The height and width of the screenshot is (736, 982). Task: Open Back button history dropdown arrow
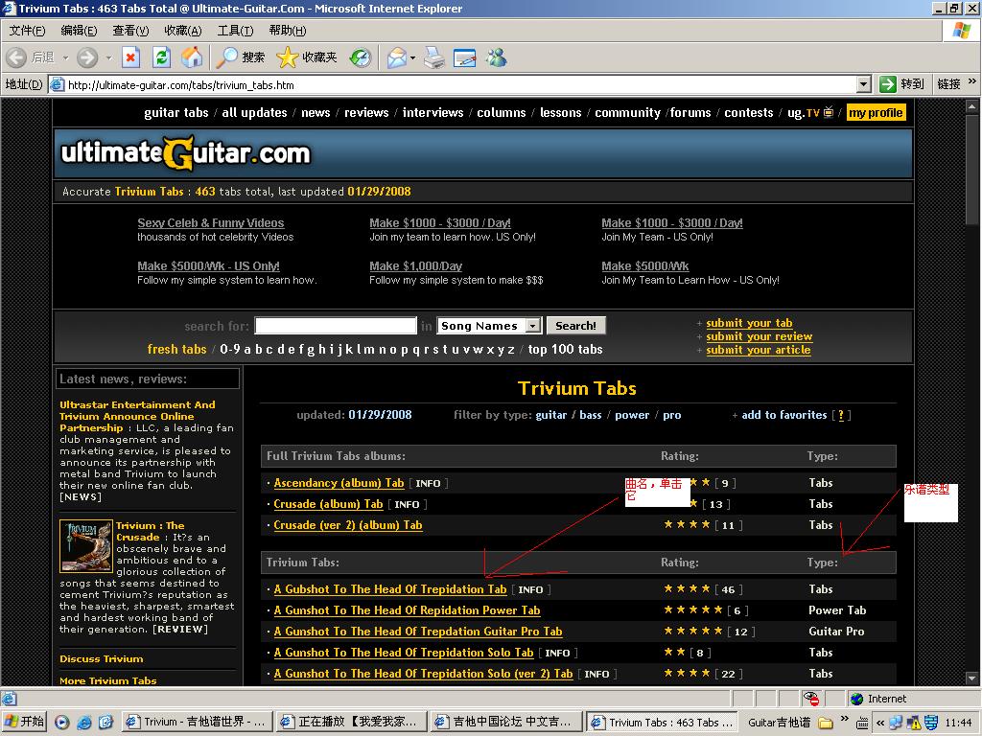[x=65, y=57]
